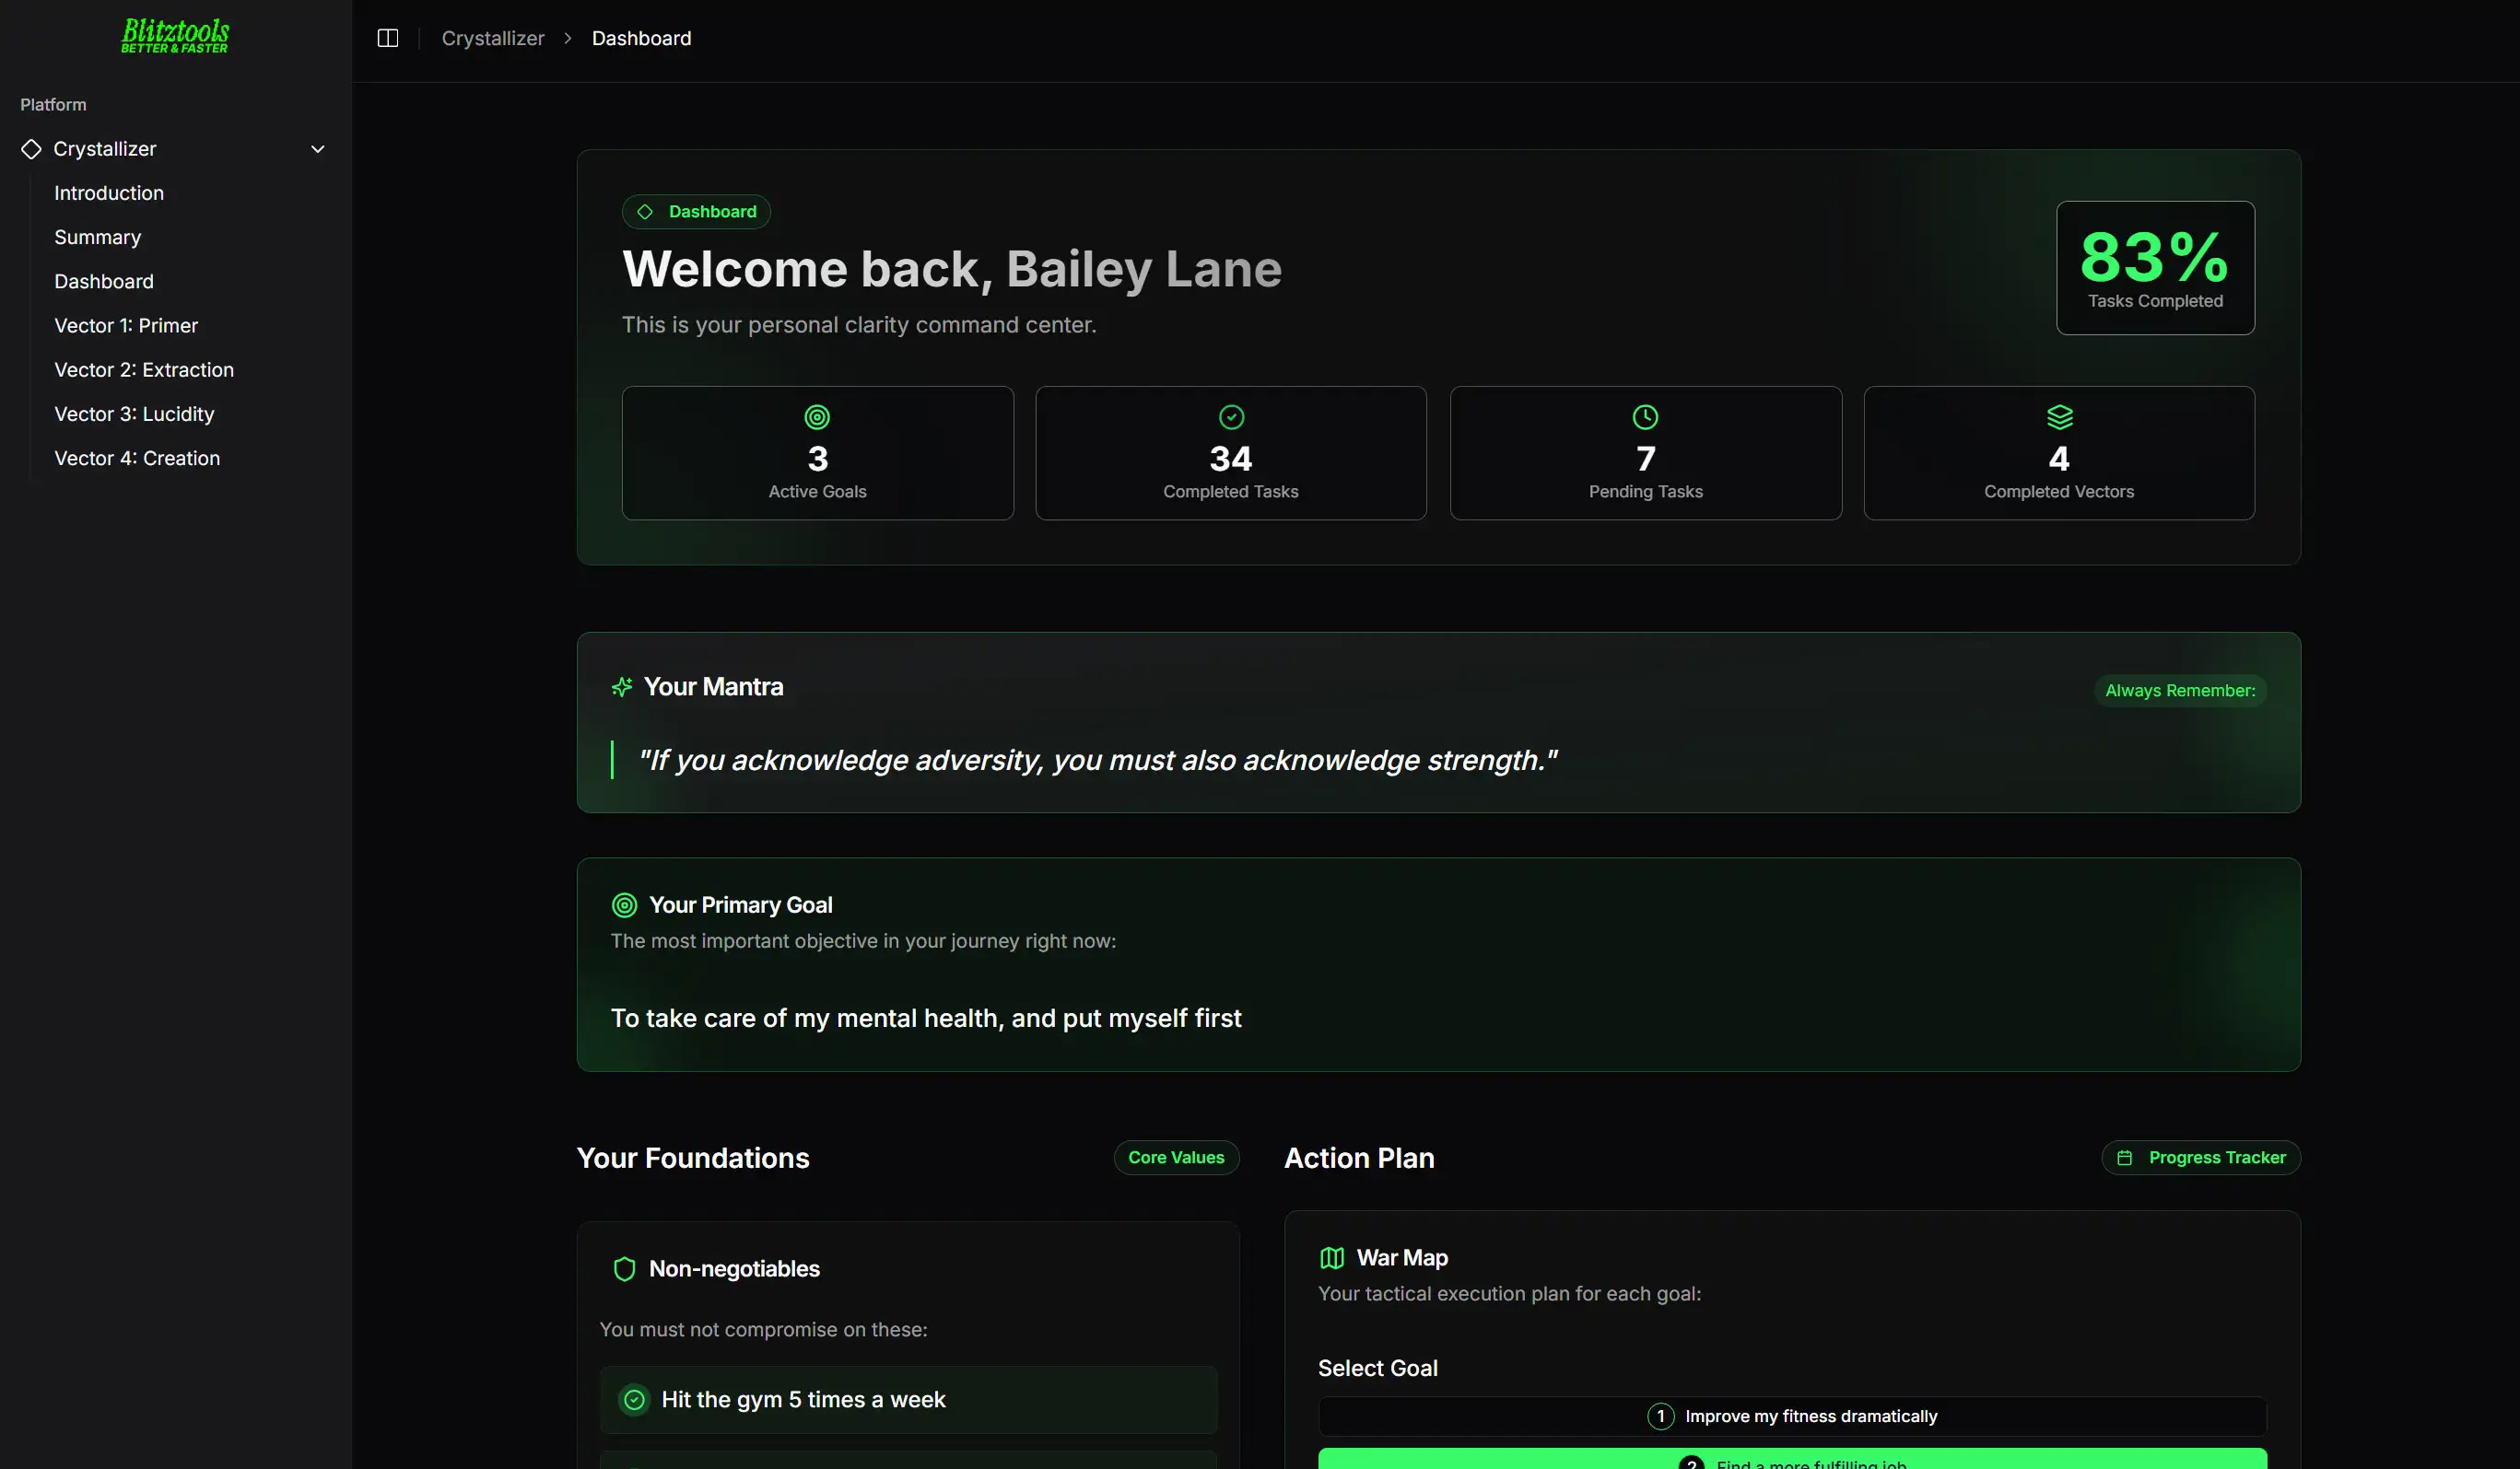The height and width of the screenshot is (1469, 2520).
Task: Click the War Map icon
Action: (1332, 1258)
